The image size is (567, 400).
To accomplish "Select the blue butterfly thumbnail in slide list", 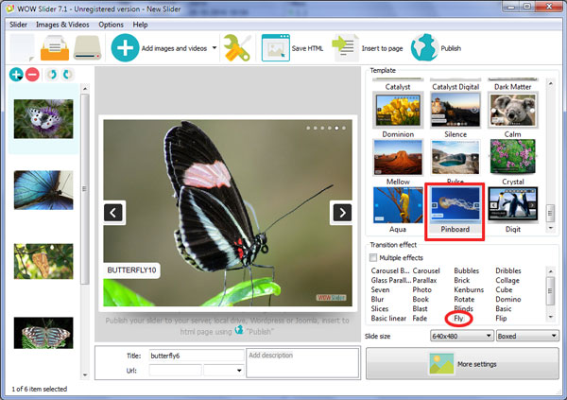I will click(x=43, y=190).
